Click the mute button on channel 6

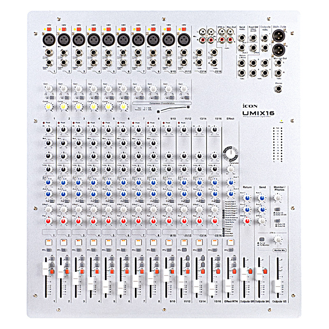tap(123, 242)
